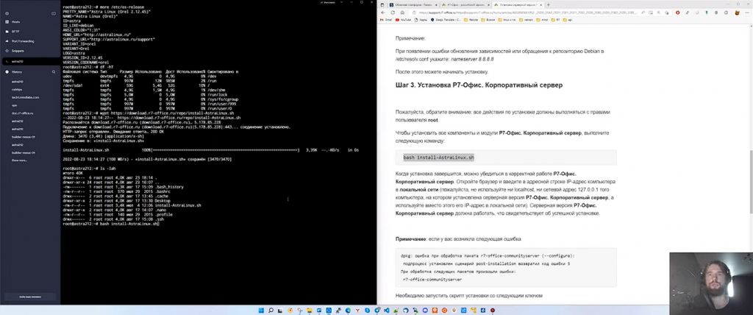Click the sidebar layout icon top right
The image size is (753, 315).
point(53,13)
